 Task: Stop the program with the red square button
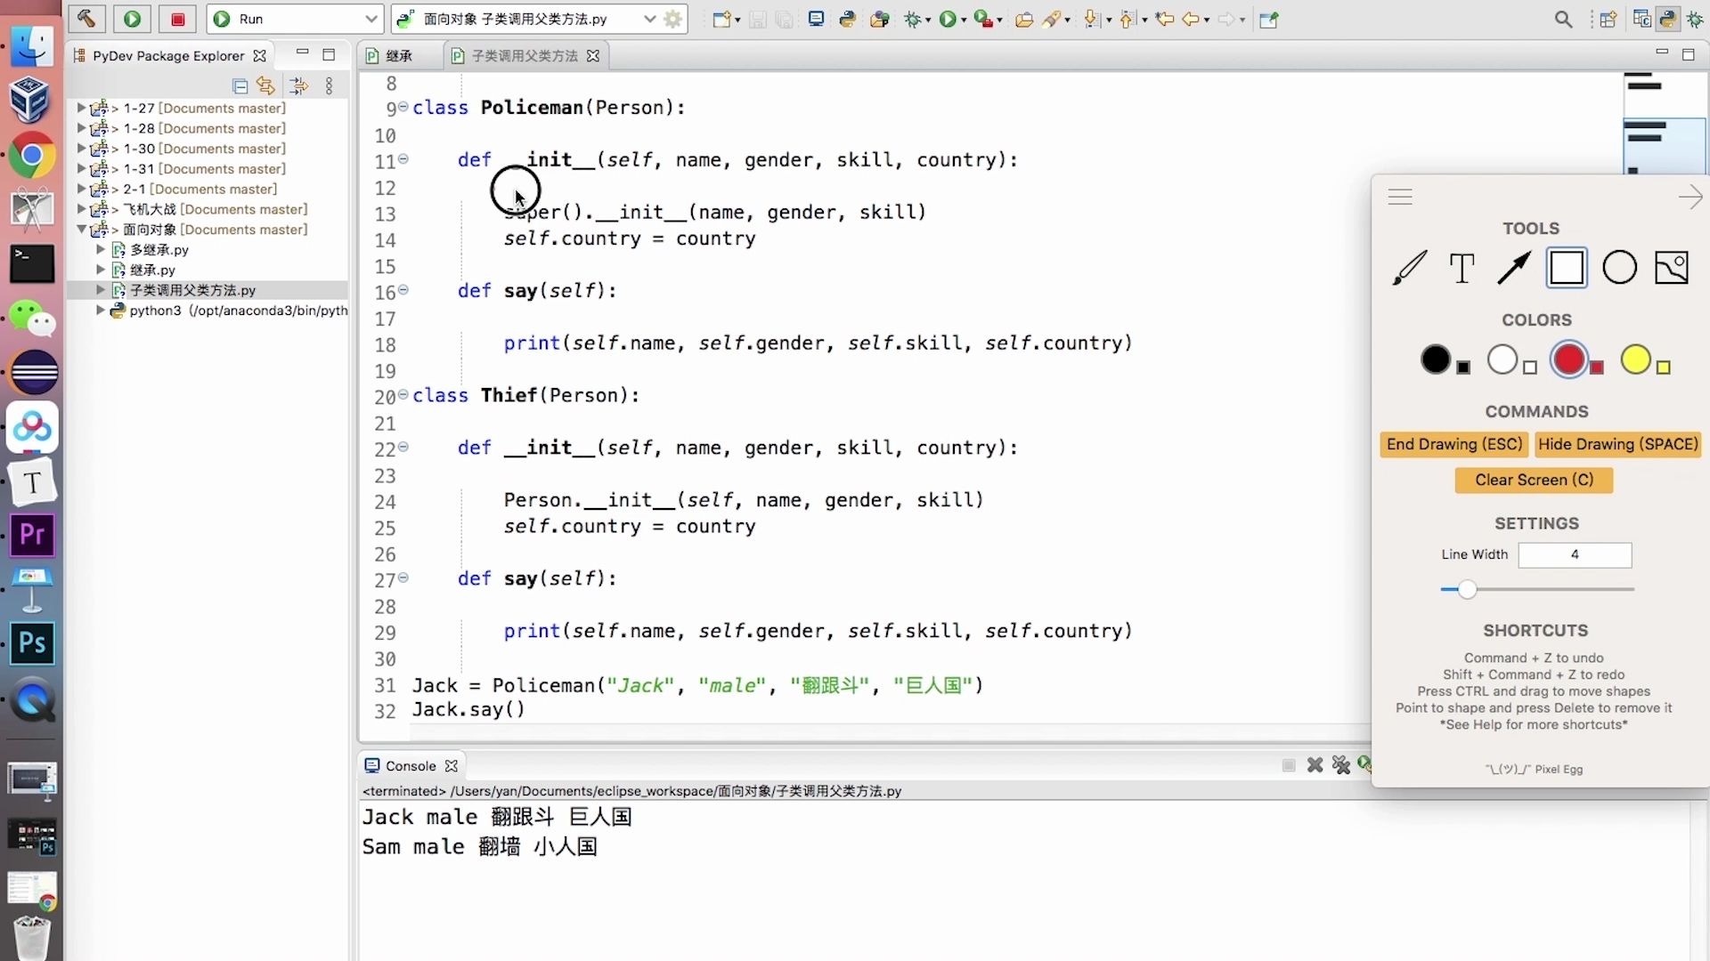pyautogui.click(x=176, y=19)
